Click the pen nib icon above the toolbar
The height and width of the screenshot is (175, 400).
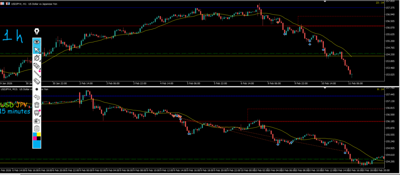coord(37,31)
